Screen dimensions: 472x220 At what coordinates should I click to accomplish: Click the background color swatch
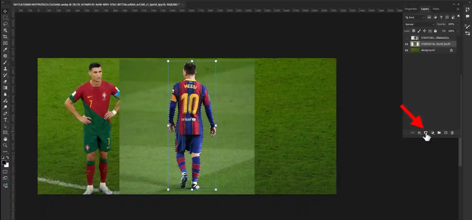click(x=7, y=166)
